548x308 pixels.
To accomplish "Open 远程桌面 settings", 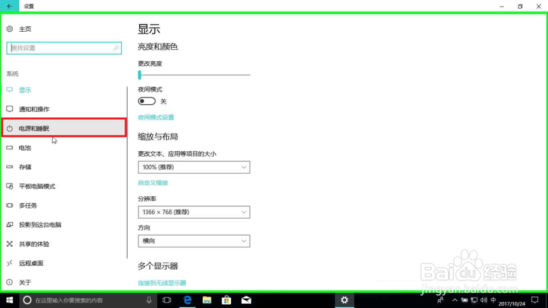I will (31, 263).
